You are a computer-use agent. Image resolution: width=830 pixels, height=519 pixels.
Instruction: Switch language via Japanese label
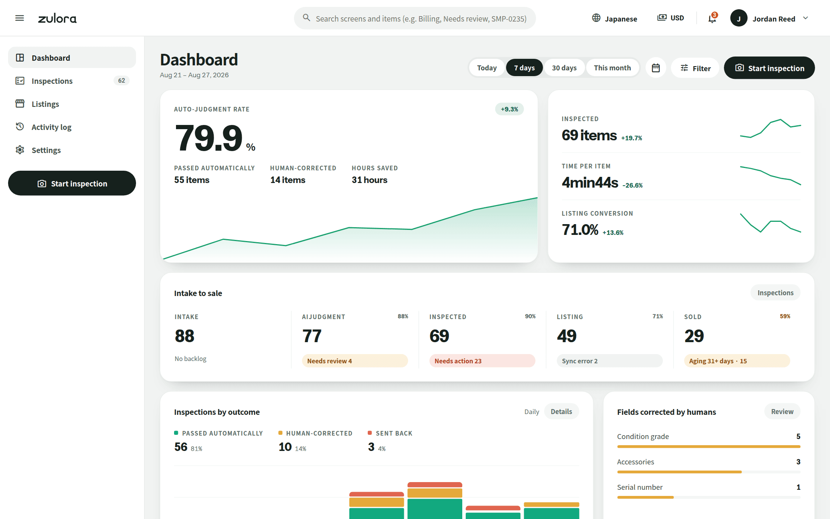coord(621,19)
